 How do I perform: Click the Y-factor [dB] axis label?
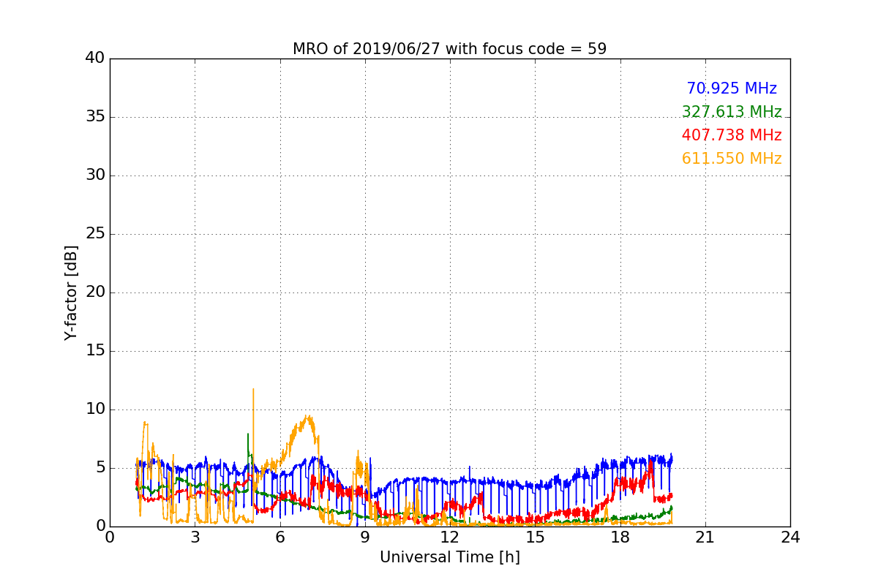(70, 292)
